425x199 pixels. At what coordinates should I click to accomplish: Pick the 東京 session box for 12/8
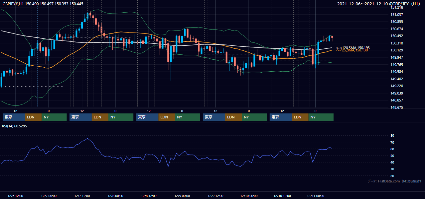[x=147, y=117]
